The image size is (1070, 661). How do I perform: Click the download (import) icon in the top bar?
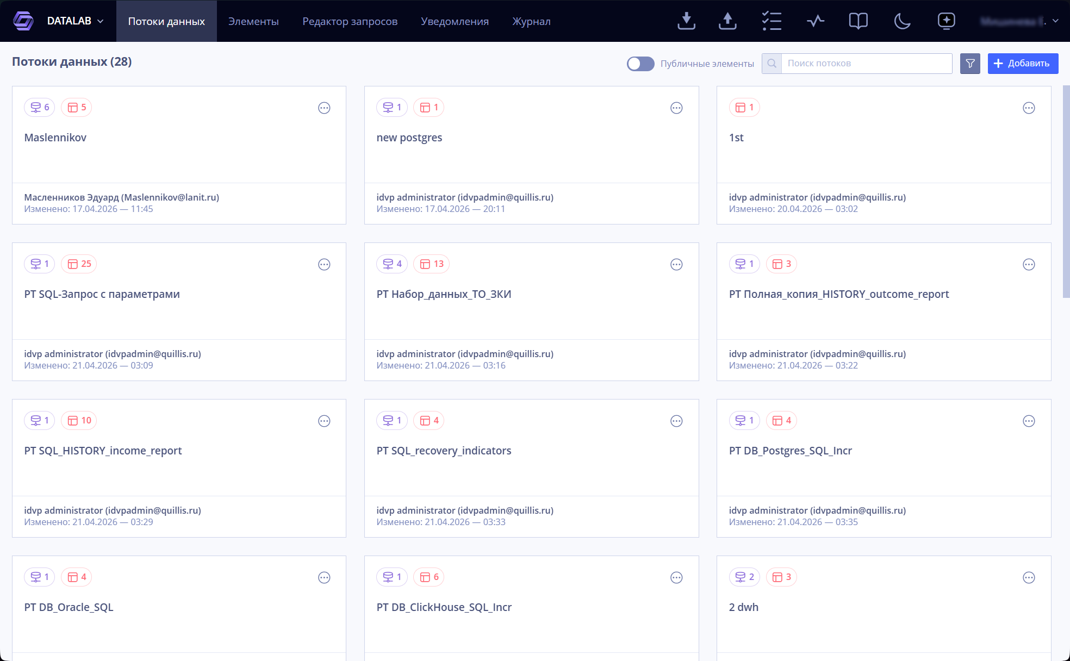[686, 21]
